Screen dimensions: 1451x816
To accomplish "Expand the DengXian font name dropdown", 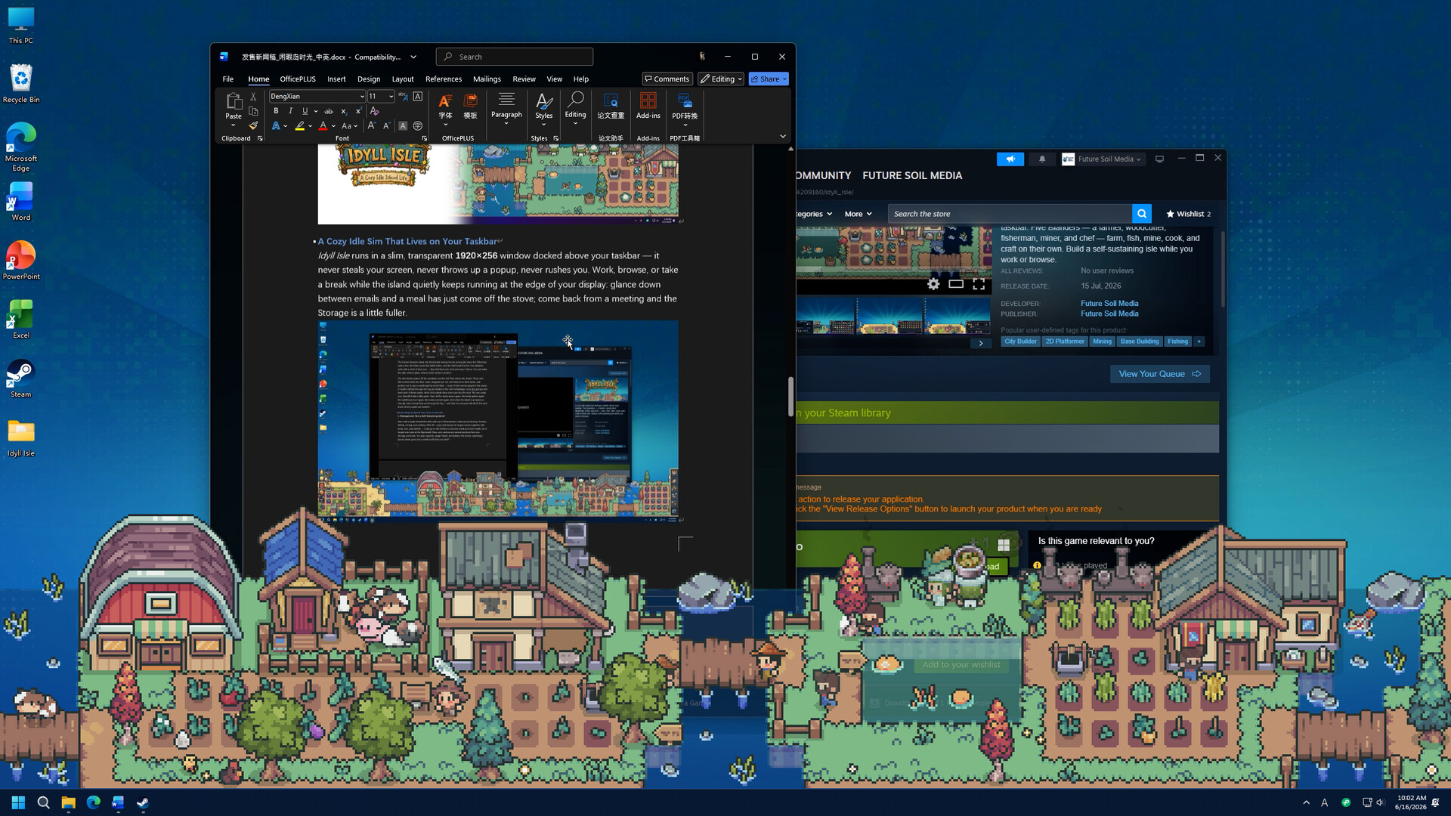I will pos(362,97).
